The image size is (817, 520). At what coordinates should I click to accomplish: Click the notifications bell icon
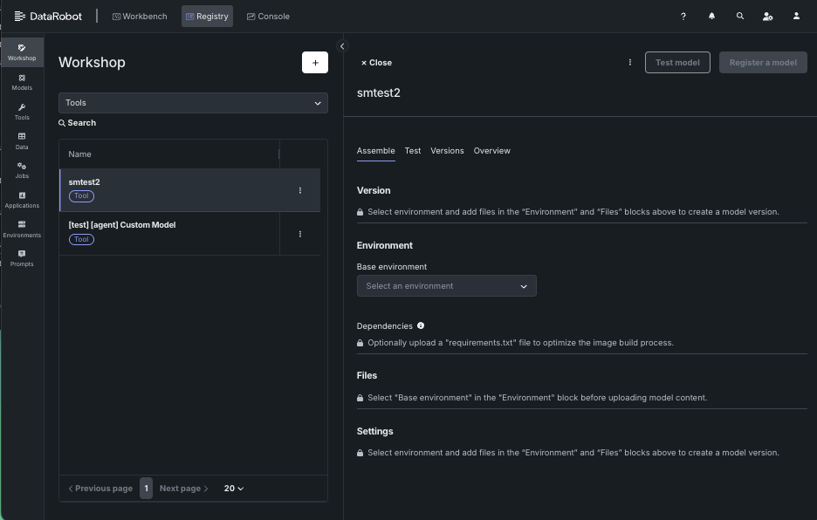(711, 16)
